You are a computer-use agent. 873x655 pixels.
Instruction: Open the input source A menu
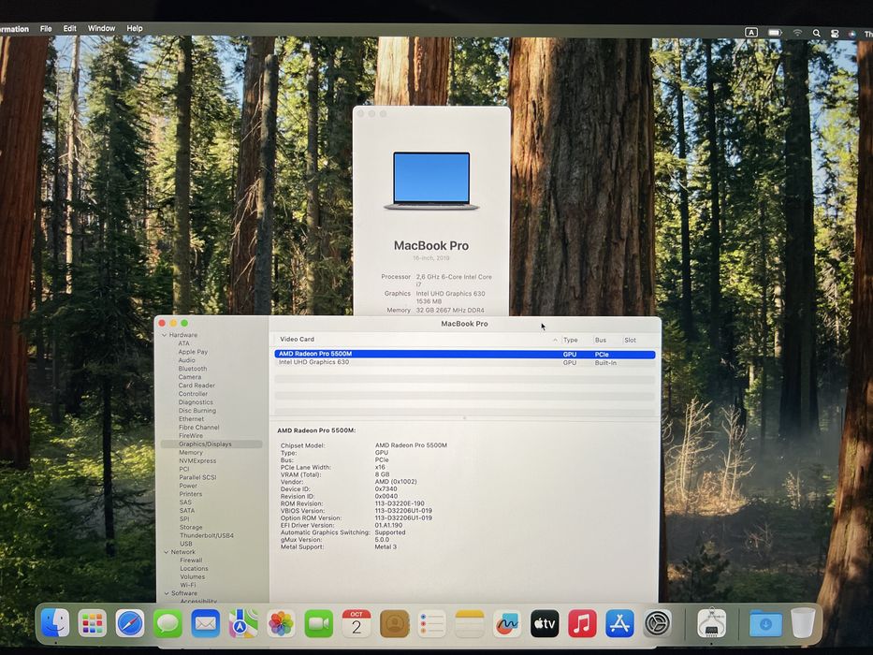(x=751, y=33)
